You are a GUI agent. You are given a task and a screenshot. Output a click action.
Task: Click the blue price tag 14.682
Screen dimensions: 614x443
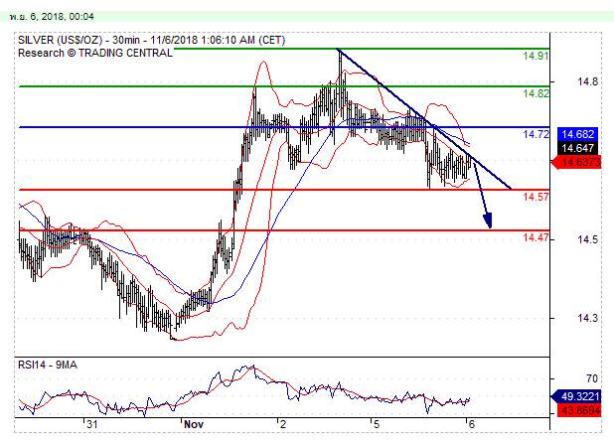[578, 134]
